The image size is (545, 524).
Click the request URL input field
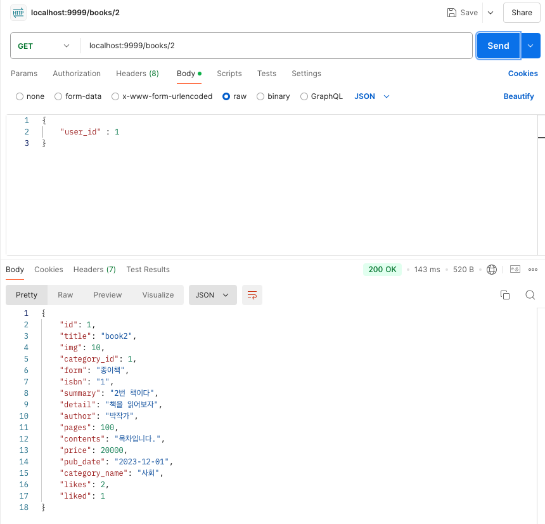[276, 46]
